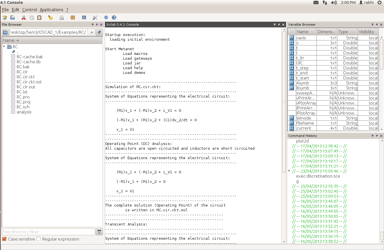Sort variables by Type column header
Viewport: 384px width, 250px height.
click(347, 31)
